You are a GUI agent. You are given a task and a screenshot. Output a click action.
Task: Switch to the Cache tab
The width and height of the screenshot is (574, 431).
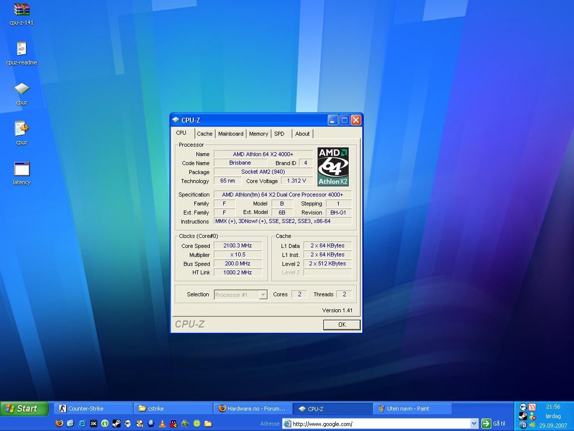coord(205,134)
